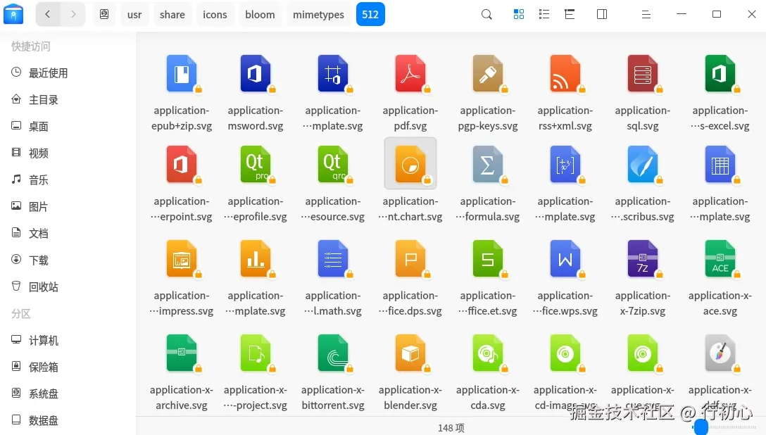Navigate to the share breadcrumb
This screenshot has width=766, height=435.
172,15
